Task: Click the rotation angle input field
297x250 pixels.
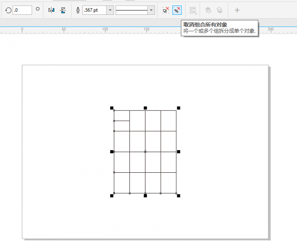Action: 22,10
